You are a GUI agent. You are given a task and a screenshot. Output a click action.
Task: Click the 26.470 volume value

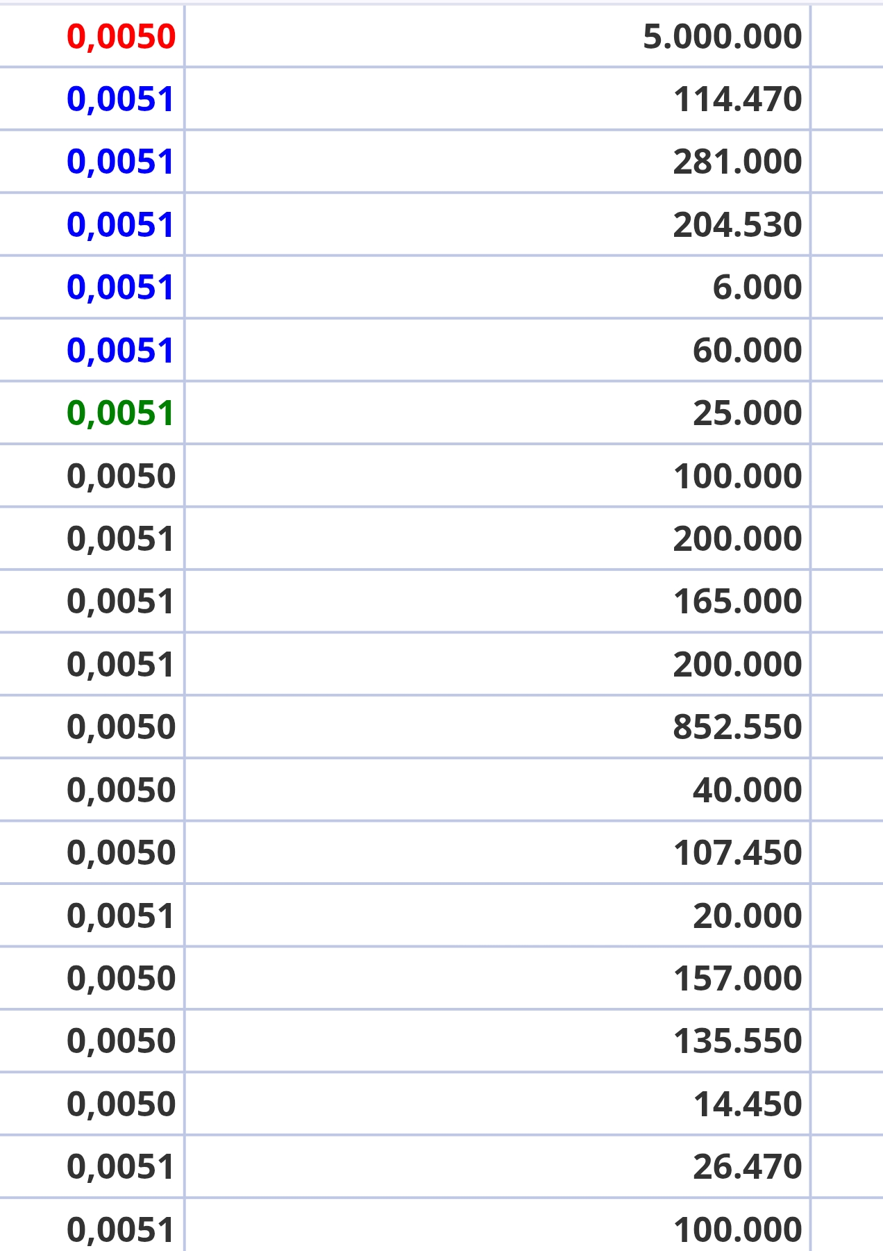pos(748,1167)
